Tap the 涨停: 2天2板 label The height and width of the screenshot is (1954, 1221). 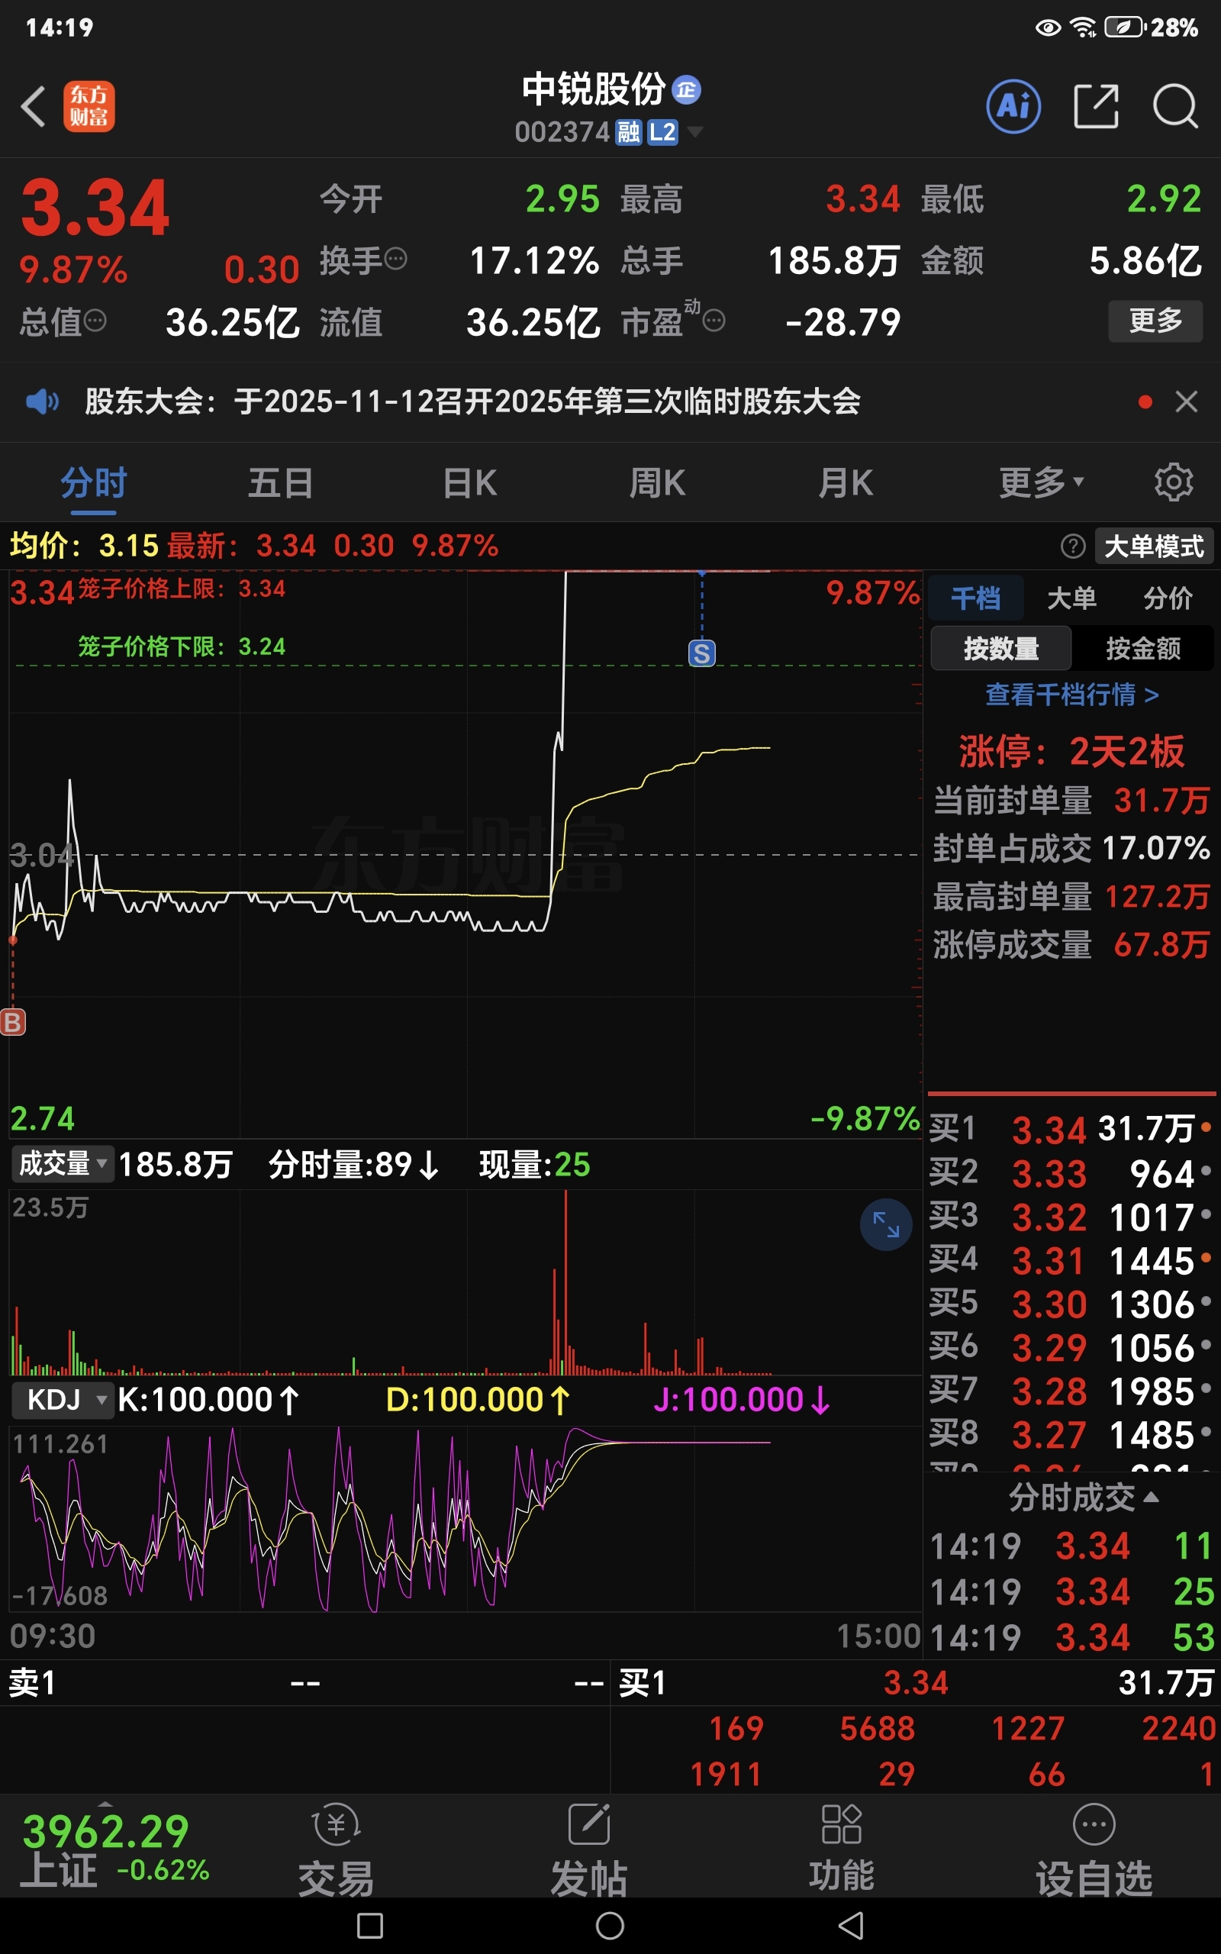(x=1071, y=752)
